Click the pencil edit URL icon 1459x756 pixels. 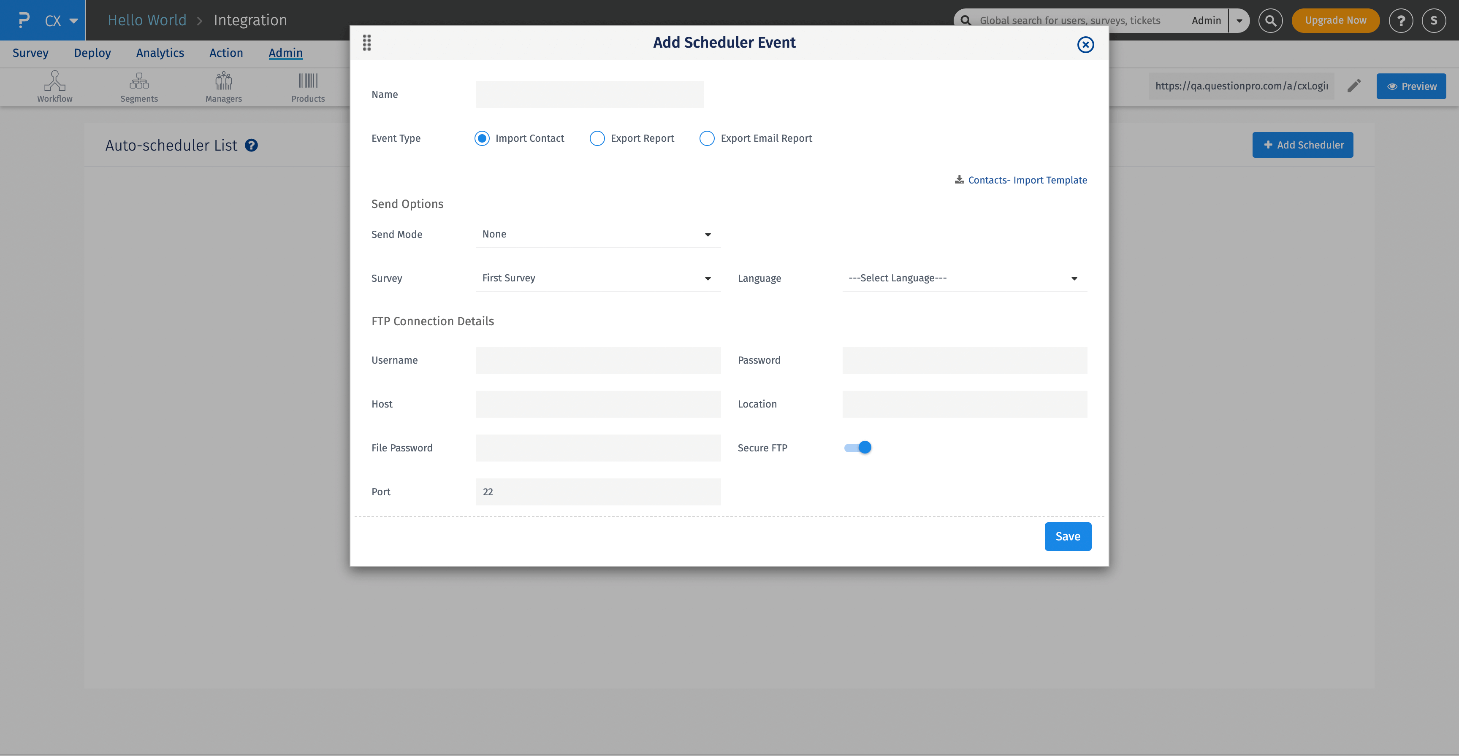[x=1353, y=86]
